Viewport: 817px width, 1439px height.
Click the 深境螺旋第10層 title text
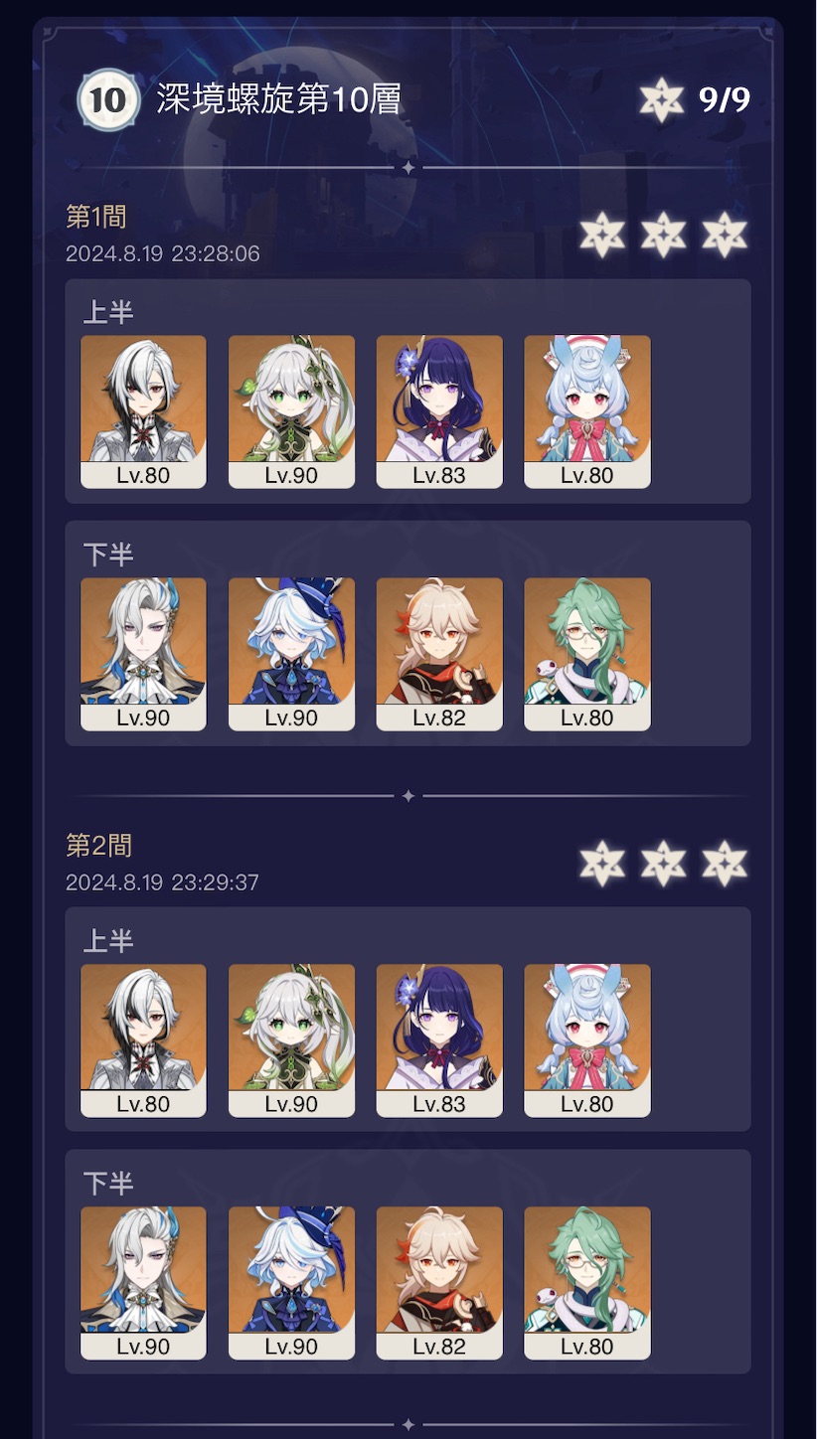click(x=279, y=100)
